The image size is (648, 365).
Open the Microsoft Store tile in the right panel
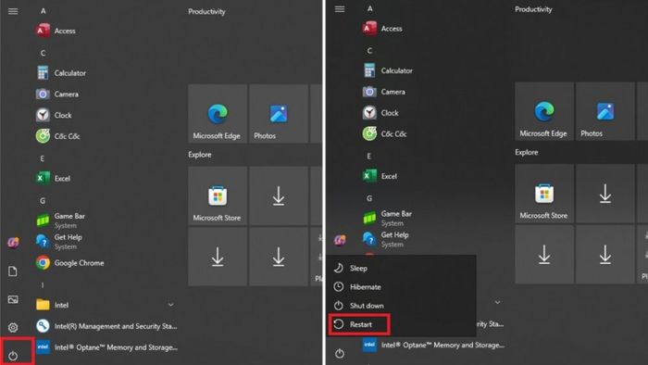tap(544, 194)
